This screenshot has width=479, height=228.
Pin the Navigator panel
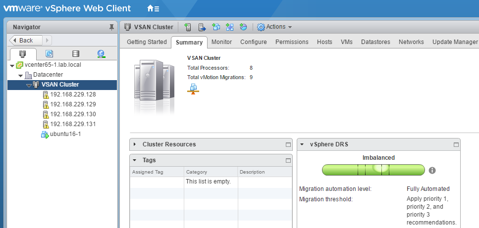pyautogui.click(x=111, y=27)
